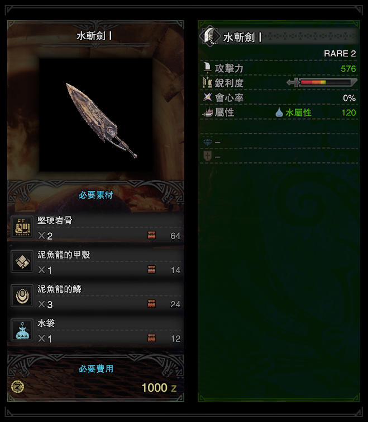Select the 必要素材 section header
This screenshot has height=422, width=368.
96,195
